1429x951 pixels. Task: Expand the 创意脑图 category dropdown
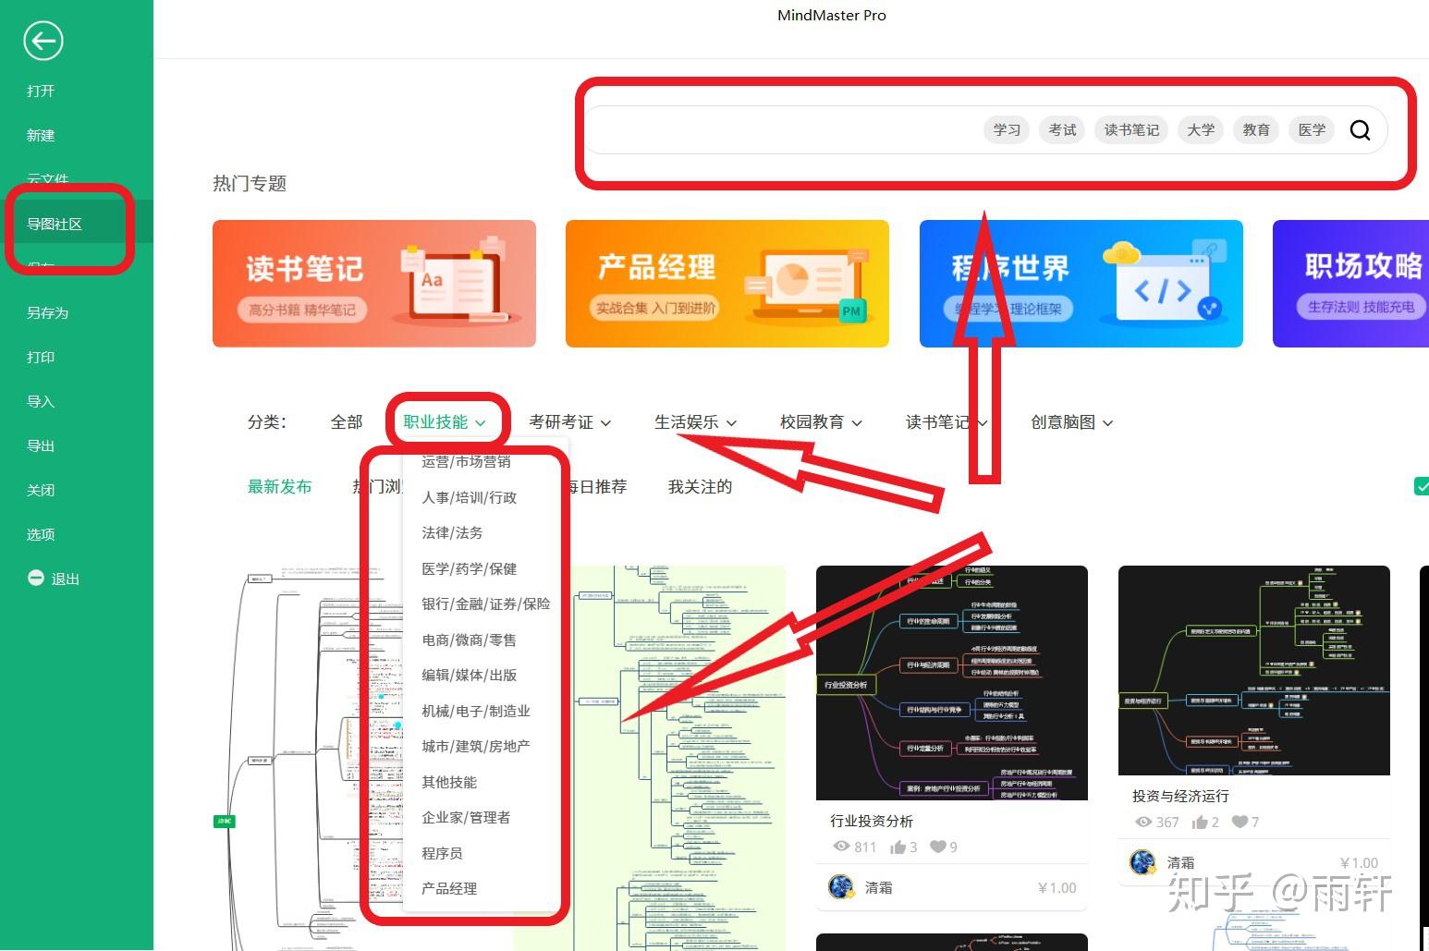point(1072,422)
